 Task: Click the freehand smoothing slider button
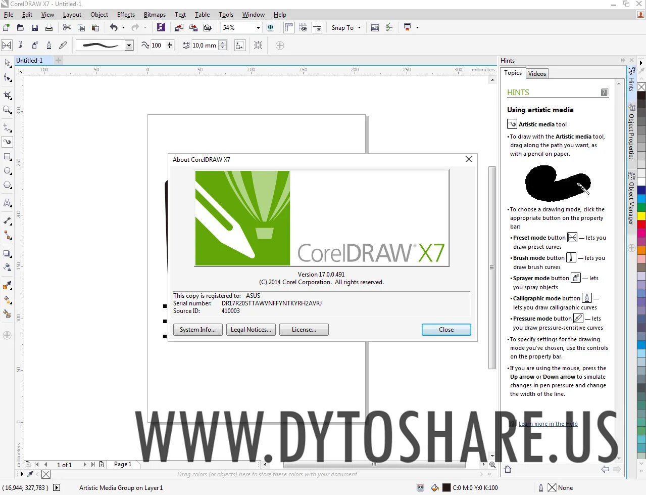[x=170, y=46]
